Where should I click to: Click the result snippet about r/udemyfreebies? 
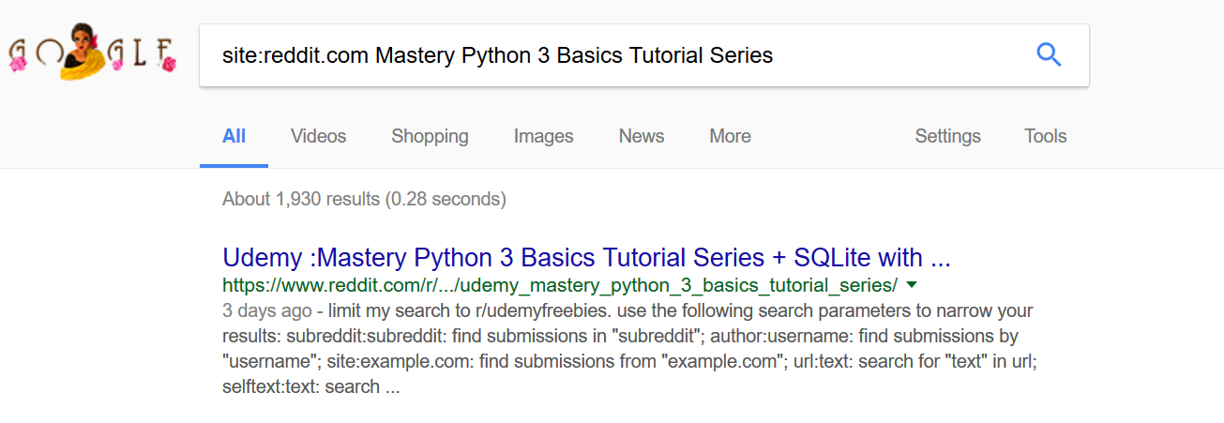(x=628, y=348)
